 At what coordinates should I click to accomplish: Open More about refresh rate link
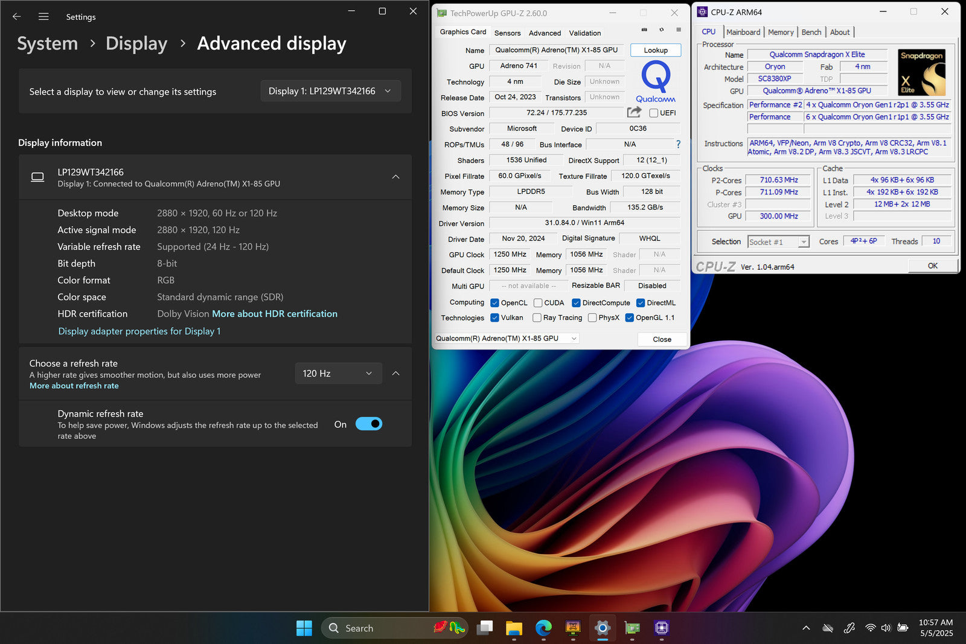point(74,386)
